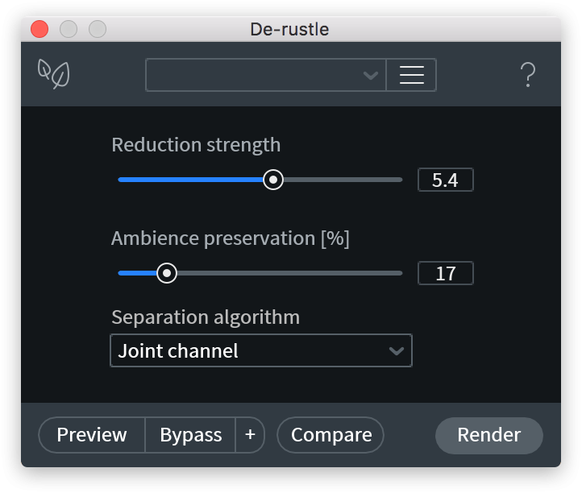
Task: Open the help question mark
Action: (x=528, y=75)
